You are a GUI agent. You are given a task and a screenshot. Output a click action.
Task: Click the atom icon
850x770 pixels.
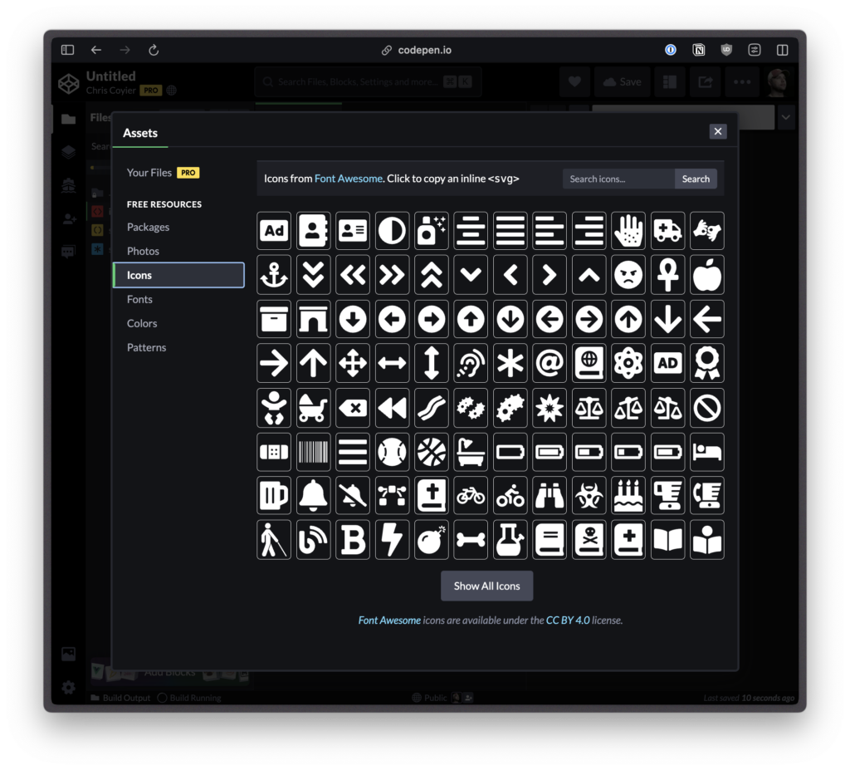[628, 363]
